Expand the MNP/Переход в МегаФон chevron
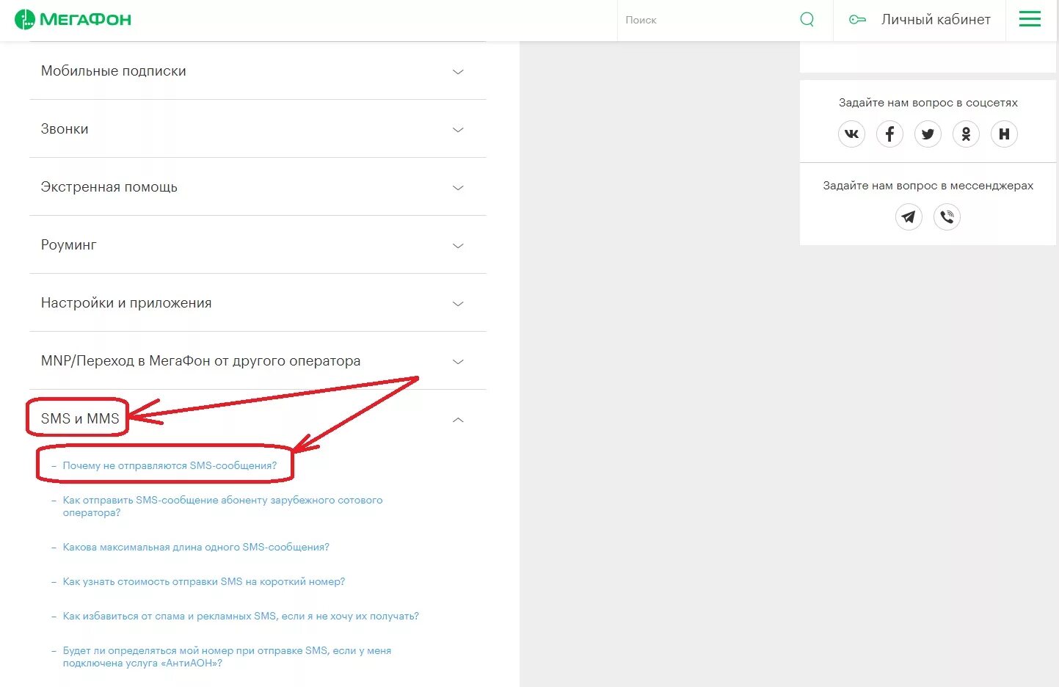 pyautogui.click(x=458, y=362)
